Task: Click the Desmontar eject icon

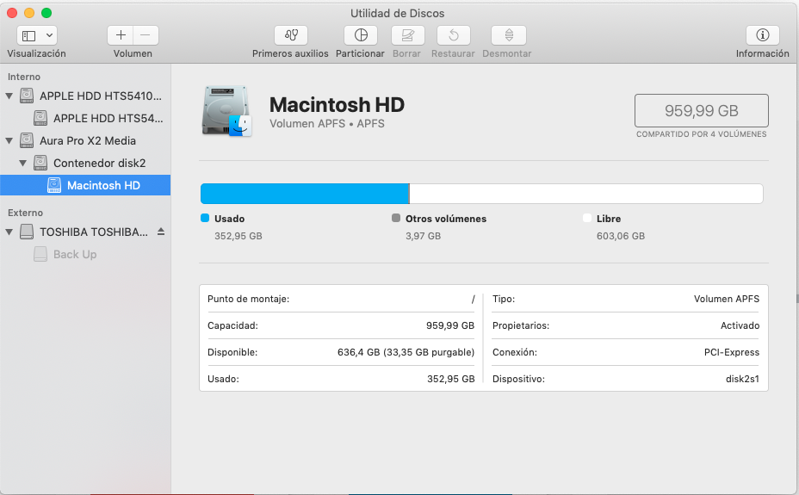Action: pyautogui.click(x=509, y=35)
